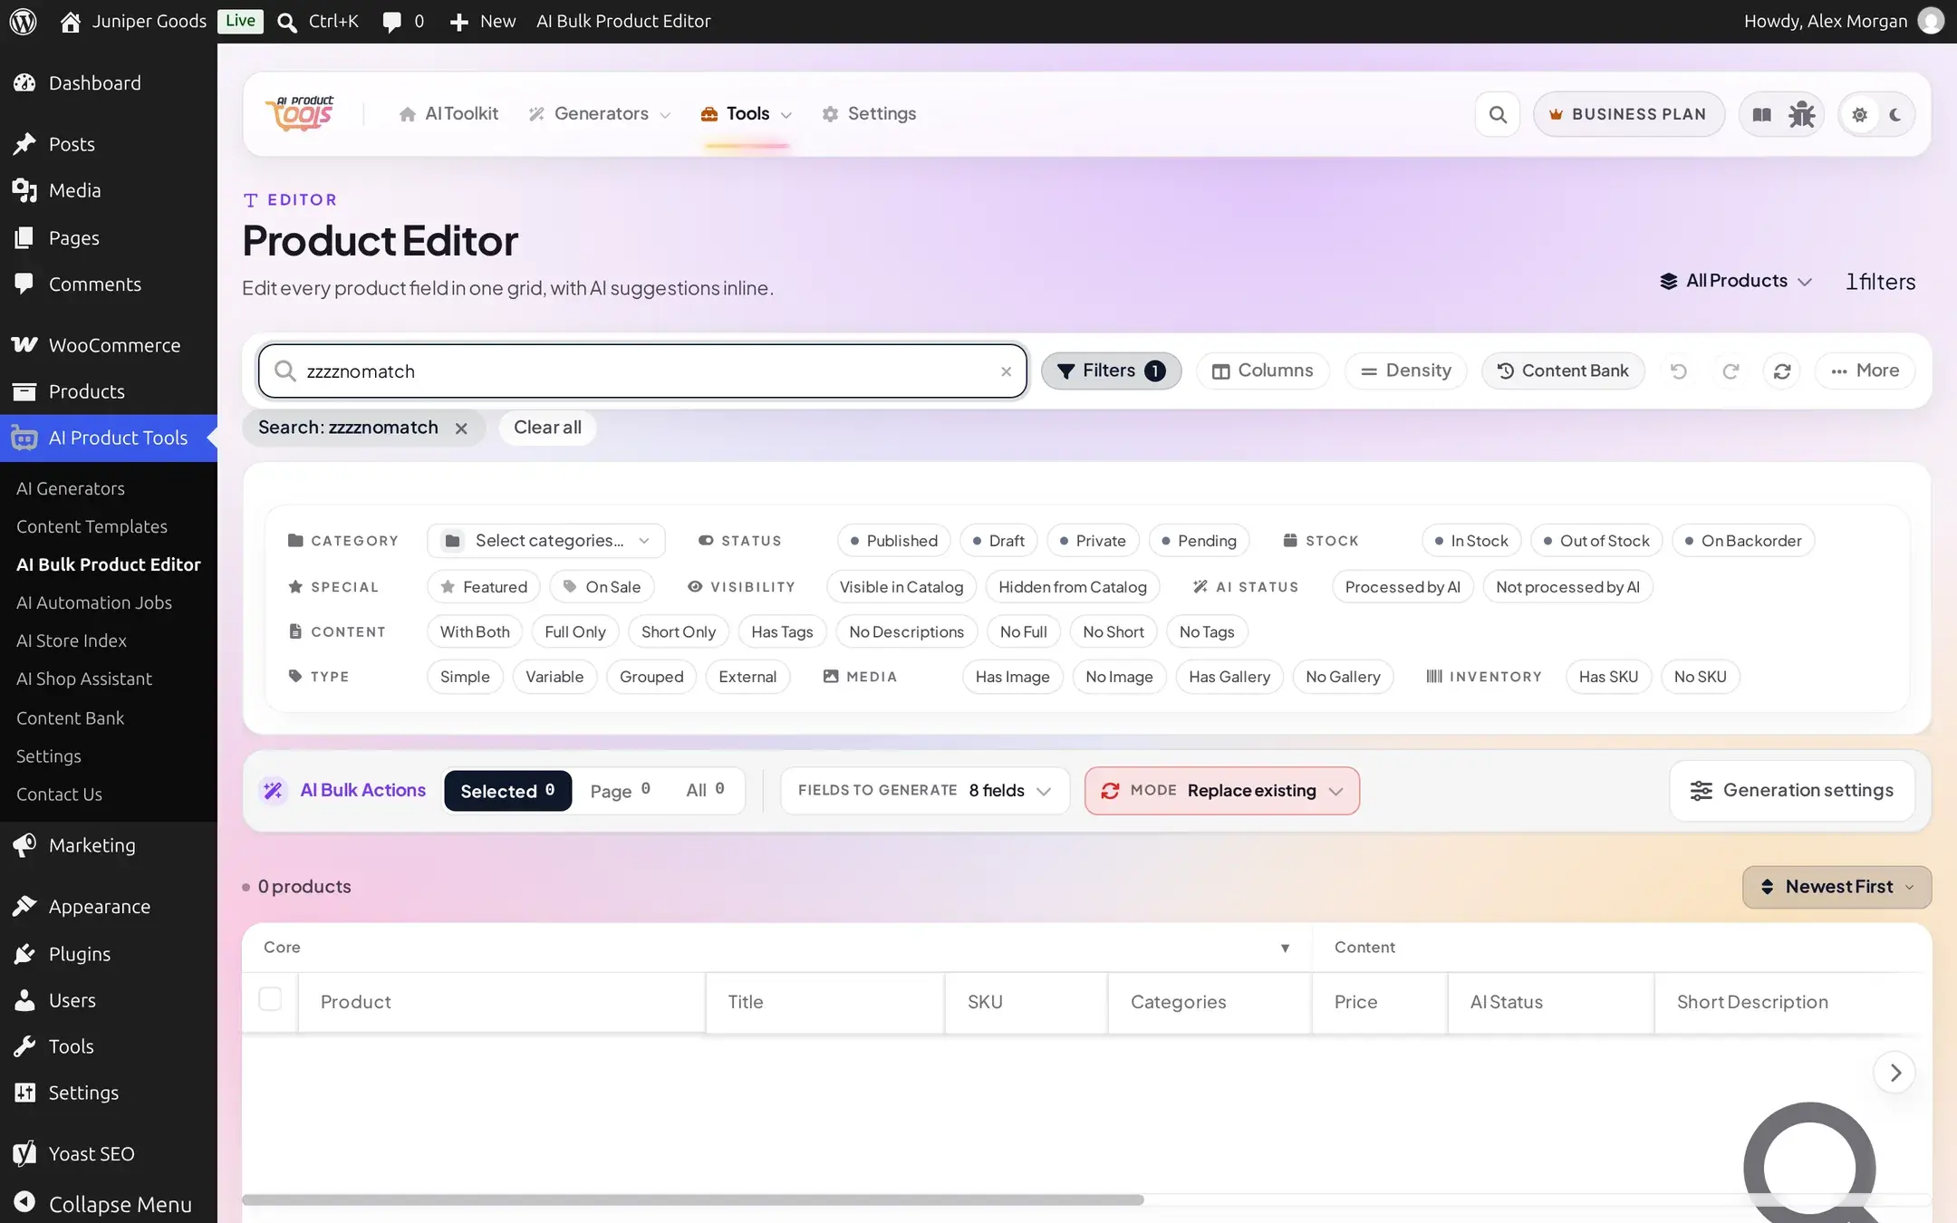Click the Clear all button
The width and height of the screenshot is (1957, 1223).
tap(547, 428)
